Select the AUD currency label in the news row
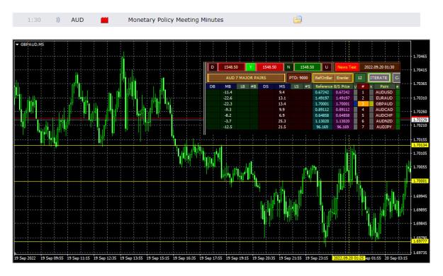 coord(77,20)
